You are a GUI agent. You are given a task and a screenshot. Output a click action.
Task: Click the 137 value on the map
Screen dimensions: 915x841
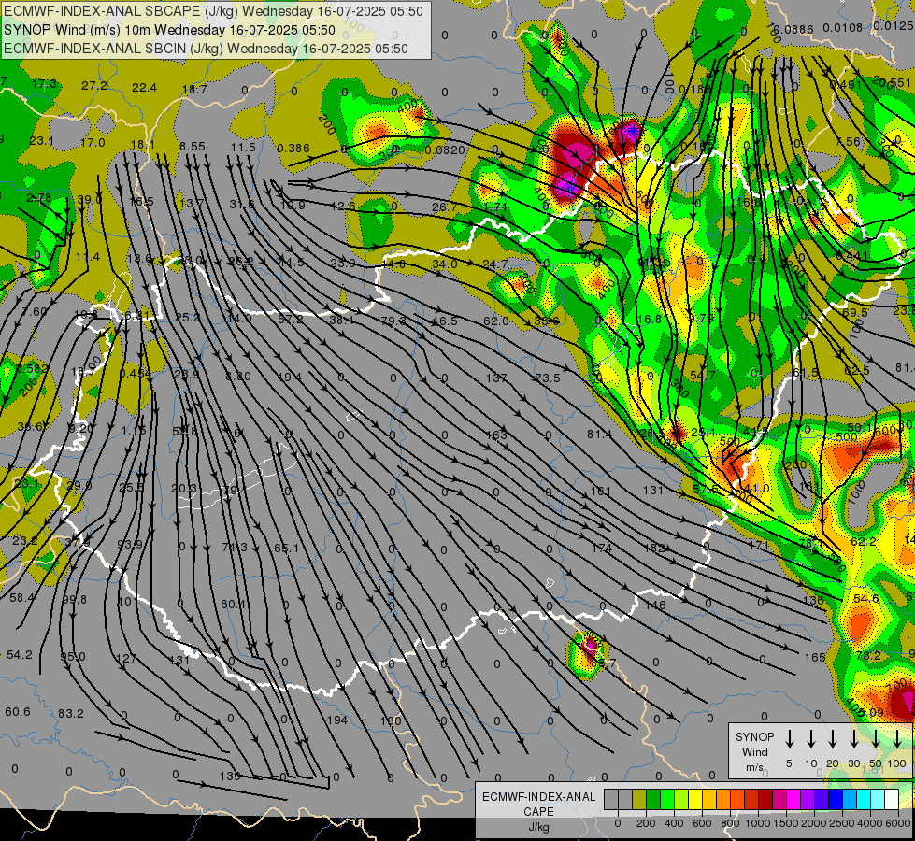pos(496,378)
